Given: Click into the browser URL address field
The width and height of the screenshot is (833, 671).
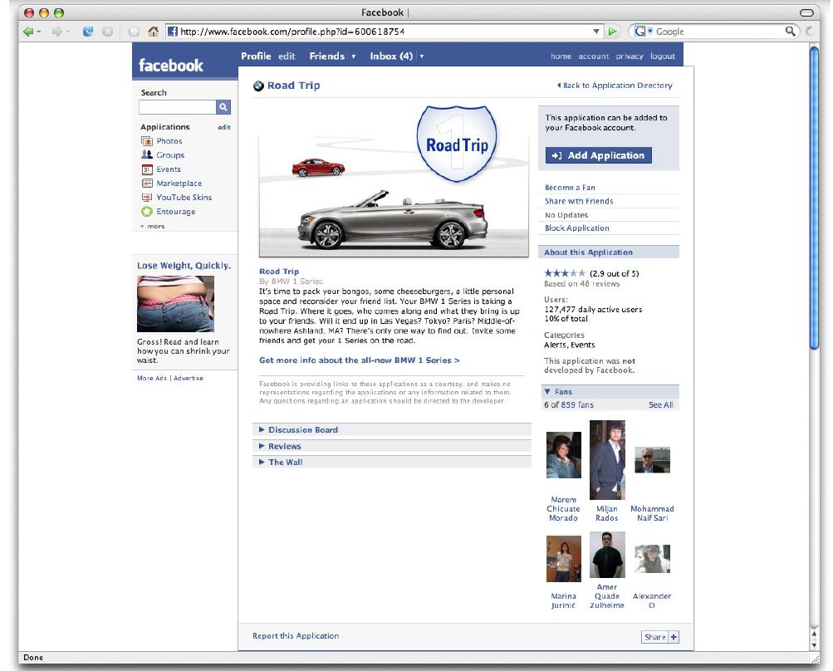Looking at the screenshot, I should pos(385,32).
